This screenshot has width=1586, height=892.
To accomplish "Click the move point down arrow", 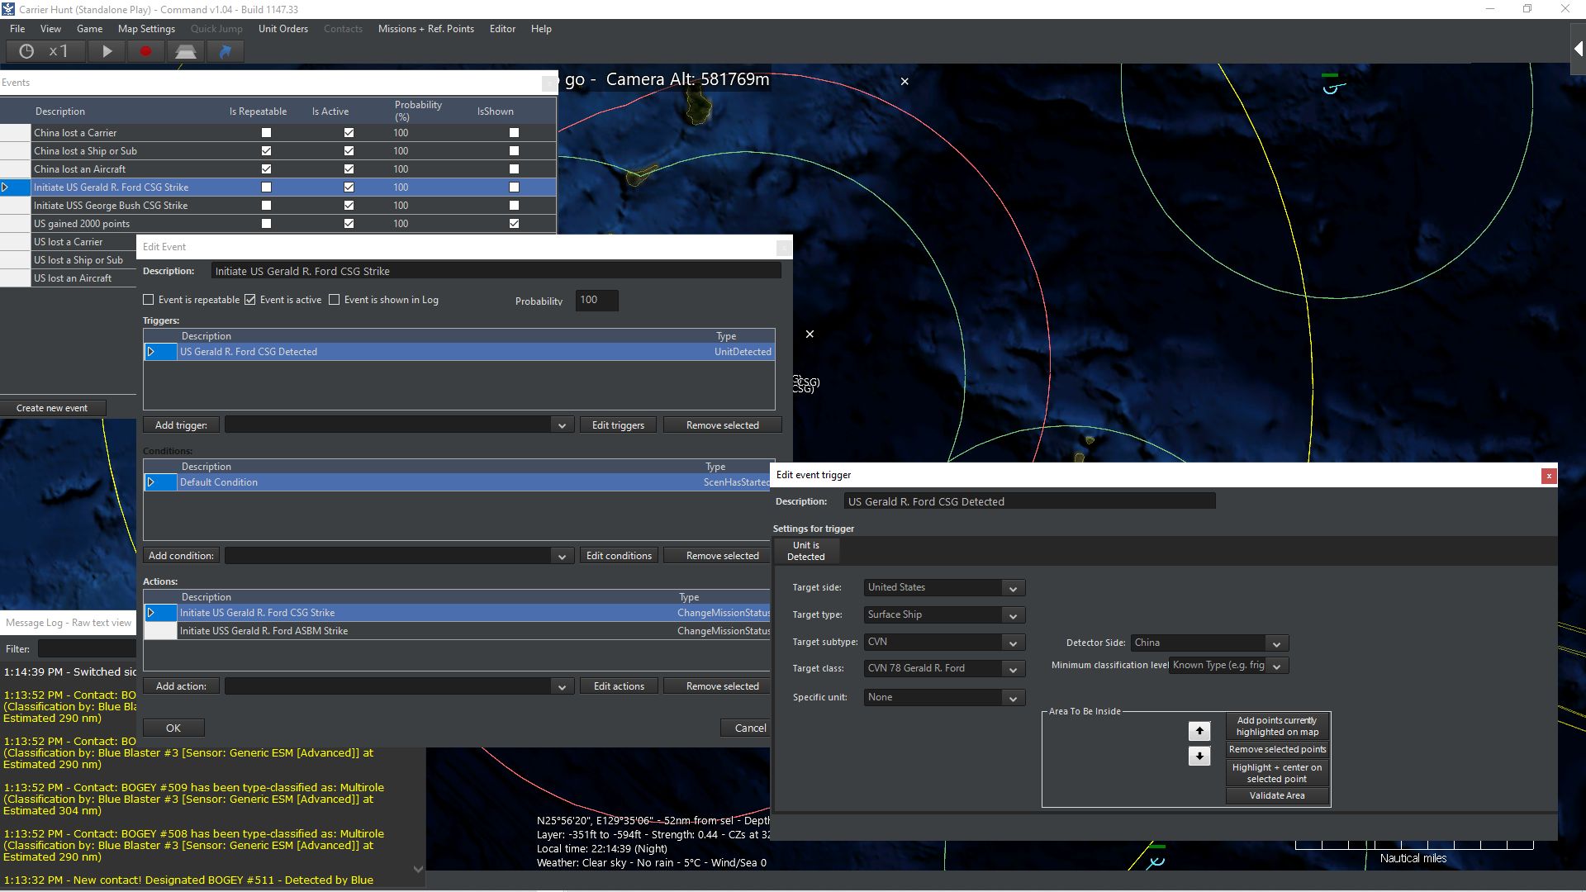I will pos(1199,756).
